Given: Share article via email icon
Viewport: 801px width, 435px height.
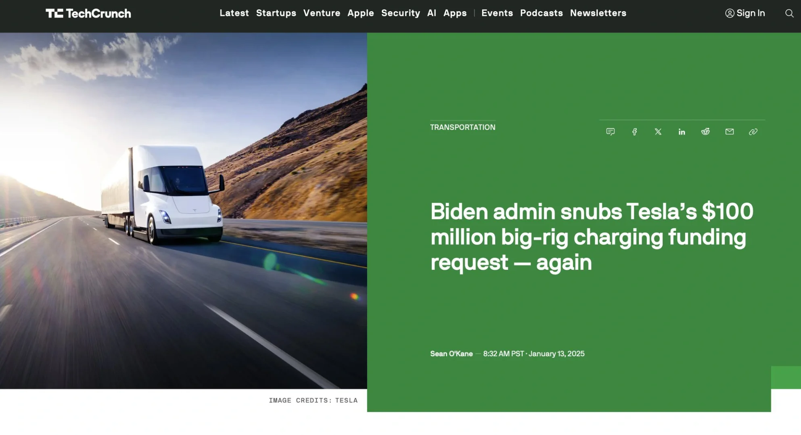Looking at the screenshot, I should click(729, 132).
